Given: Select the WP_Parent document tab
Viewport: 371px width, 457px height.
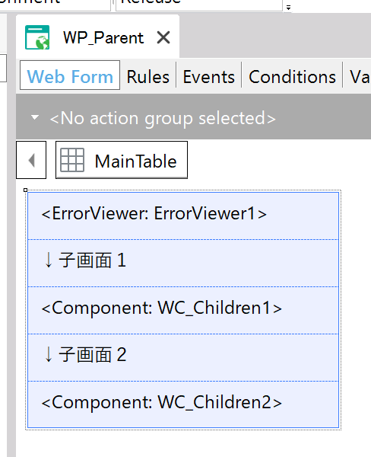Looking at the screenshot, I should click(x=98, y=37).
